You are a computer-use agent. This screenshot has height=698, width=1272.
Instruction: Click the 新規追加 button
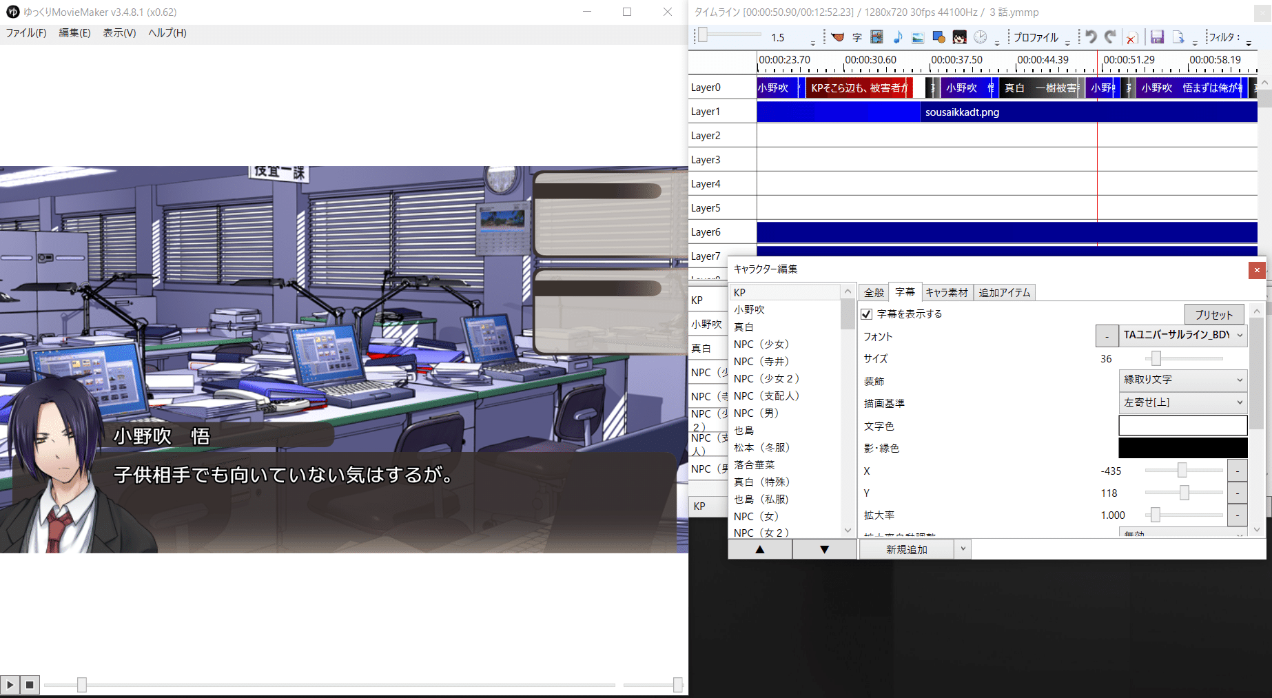[906, 549]
